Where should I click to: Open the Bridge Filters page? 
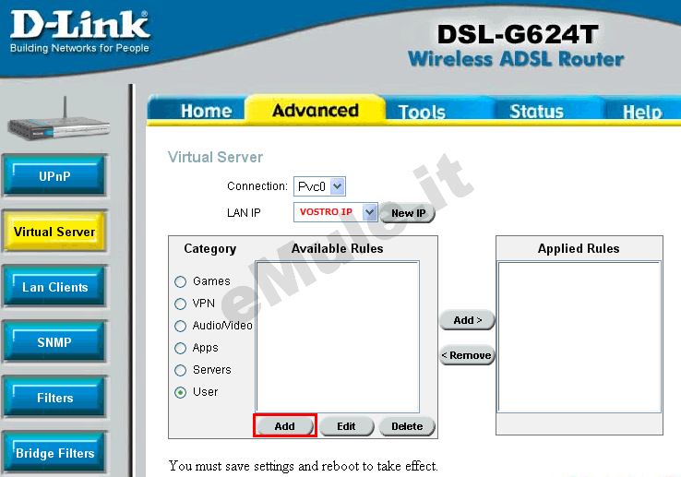54,453
